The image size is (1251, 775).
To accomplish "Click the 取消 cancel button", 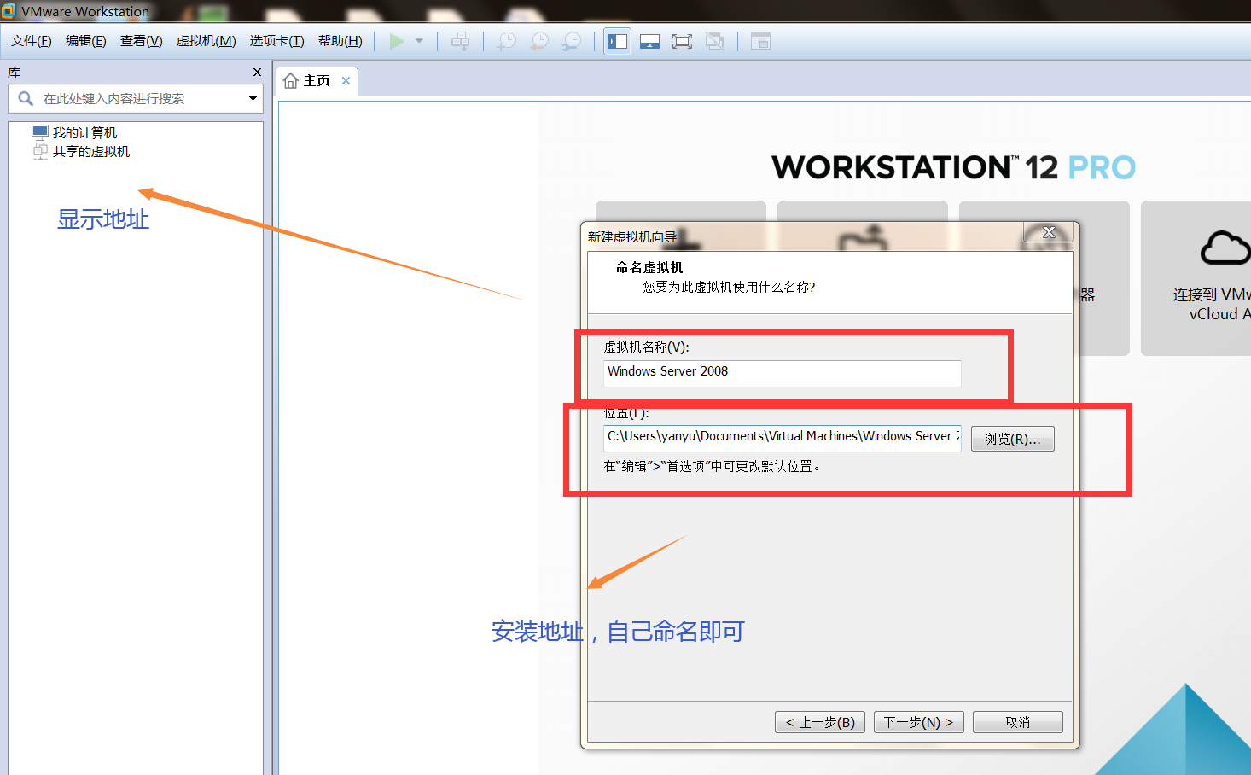I will click(x=1018, y=722).
